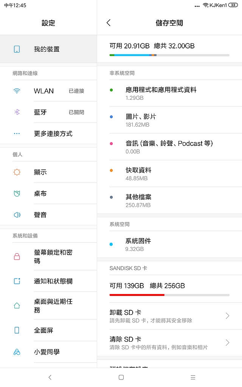Tap the 250.87MB other files value
This screenshot has width=242, height=387.
pyautogui.click(x=138, y=205)
